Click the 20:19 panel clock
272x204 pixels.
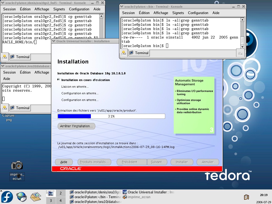pos(264,195)
